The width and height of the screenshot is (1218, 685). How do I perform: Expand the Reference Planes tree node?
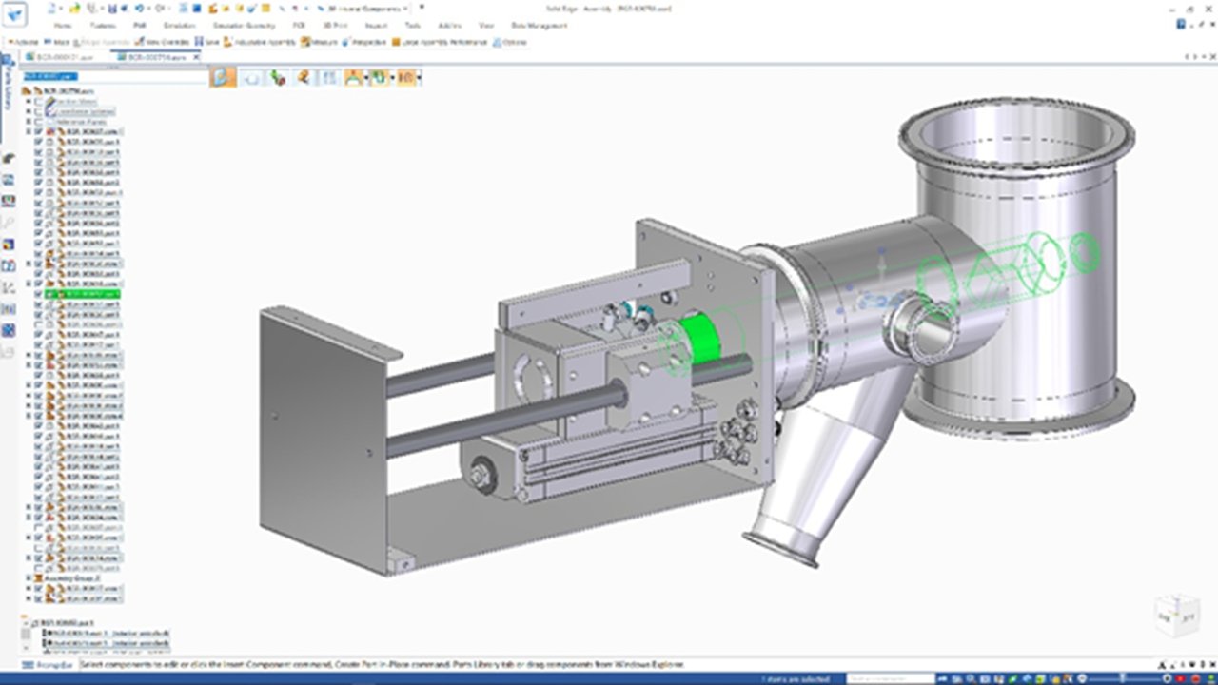pos(29,121)
